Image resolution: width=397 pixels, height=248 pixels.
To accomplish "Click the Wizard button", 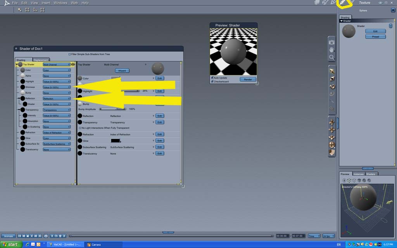I will tap(122, 71).
